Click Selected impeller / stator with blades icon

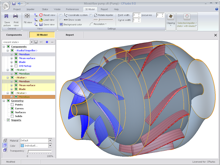187,16
